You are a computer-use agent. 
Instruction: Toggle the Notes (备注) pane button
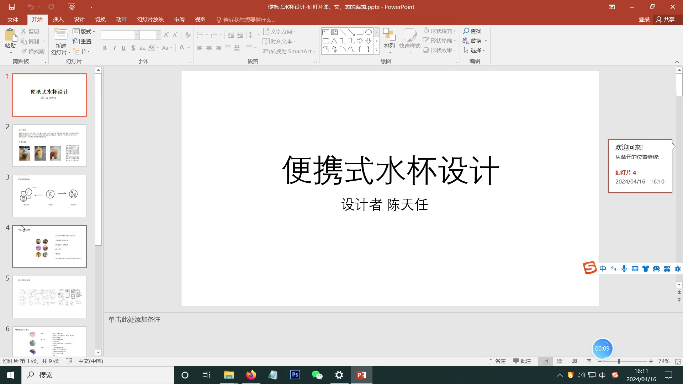[497, 361]
